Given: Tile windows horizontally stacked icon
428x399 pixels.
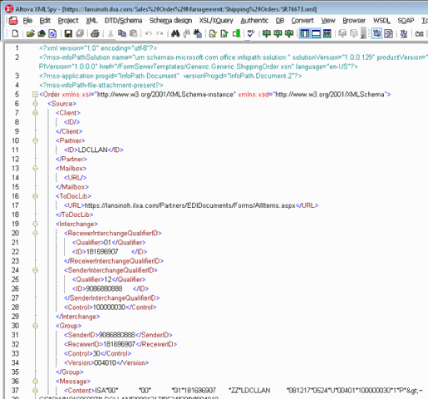Looking at the screenshot, I should point(316,33).
